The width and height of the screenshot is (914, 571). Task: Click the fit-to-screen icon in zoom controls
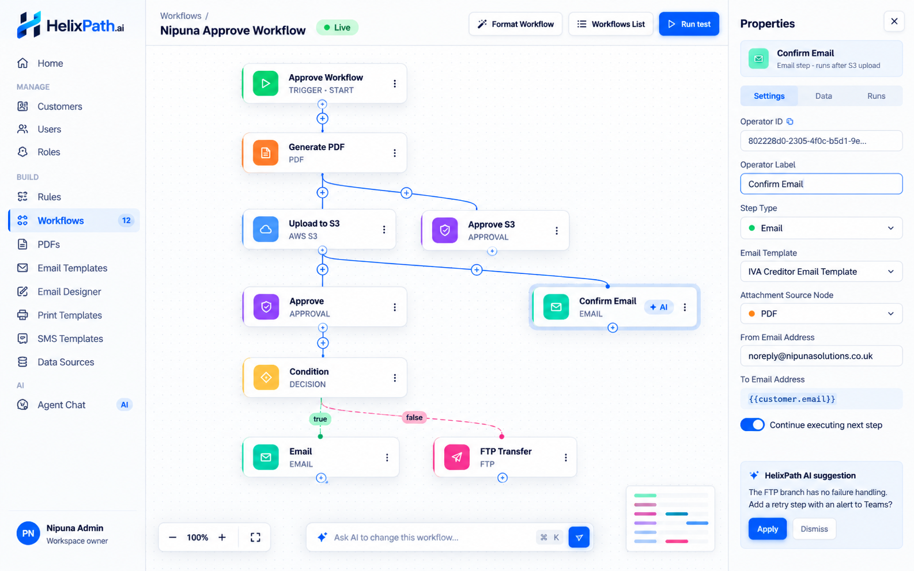click(x=255, y=537)
